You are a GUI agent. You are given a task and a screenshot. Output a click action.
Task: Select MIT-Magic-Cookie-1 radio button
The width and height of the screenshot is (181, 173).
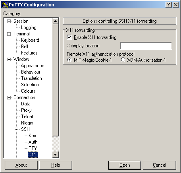tap(69, 60)
